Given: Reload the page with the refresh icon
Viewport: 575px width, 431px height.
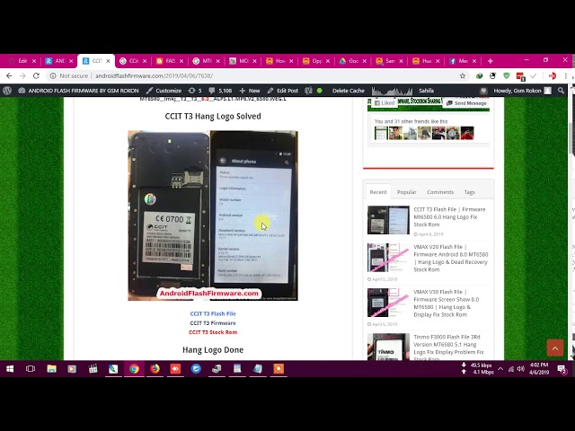Looking at the screenshot, I should point(36,75).
